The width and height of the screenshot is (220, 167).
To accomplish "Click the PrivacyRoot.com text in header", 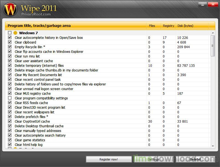I will (36, 14).
